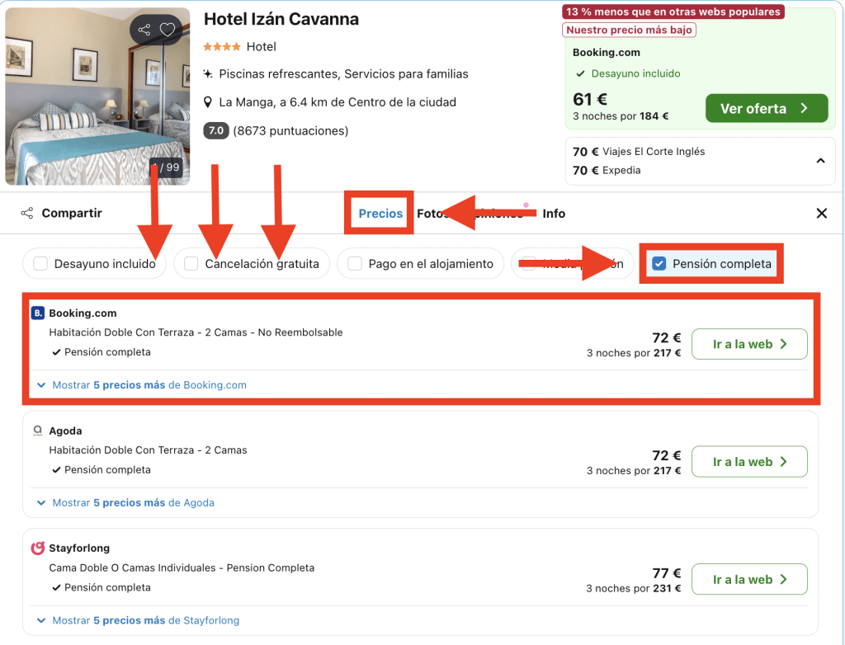Open the Info tab
The height and width of the screenshot is (645, 845).
click(554, 214)
